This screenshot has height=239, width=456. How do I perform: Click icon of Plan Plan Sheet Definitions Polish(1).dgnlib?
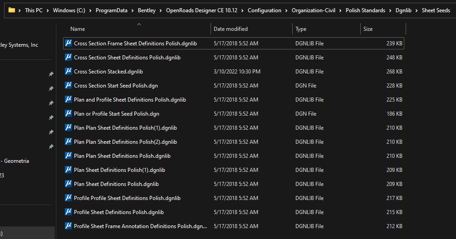click(69, 127)
